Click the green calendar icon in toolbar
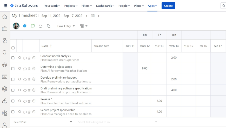 [x=33, y=26]
